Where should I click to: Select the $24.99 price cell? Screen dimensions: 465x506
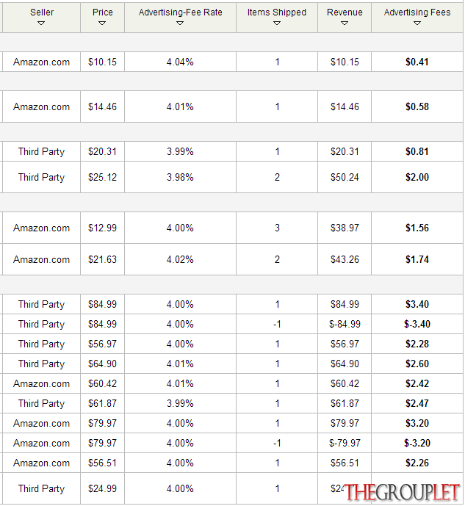tap(102, 488)
